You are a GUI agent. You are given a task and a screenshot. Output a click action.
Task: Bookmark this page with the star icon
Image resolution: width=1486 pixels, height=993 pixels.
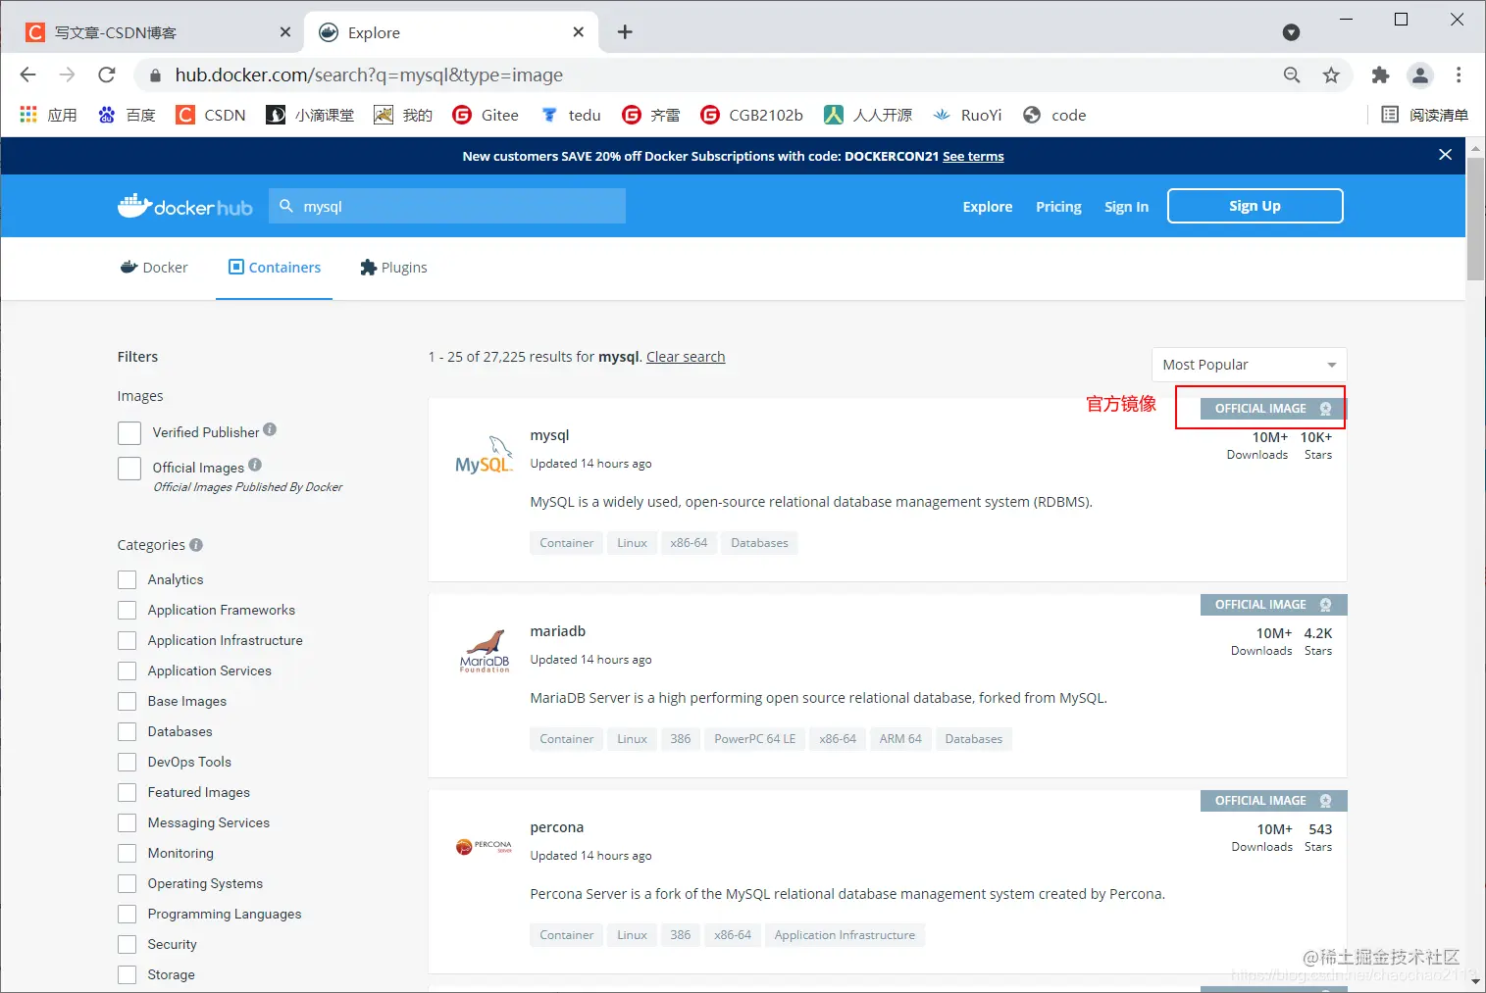(x=1331, y=75)
